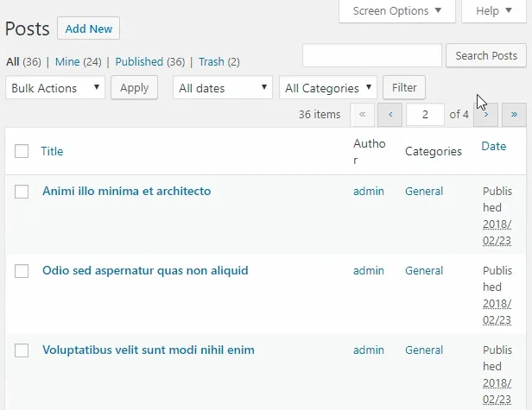Show posts filtered by Mine

click(x=66, y=62)
